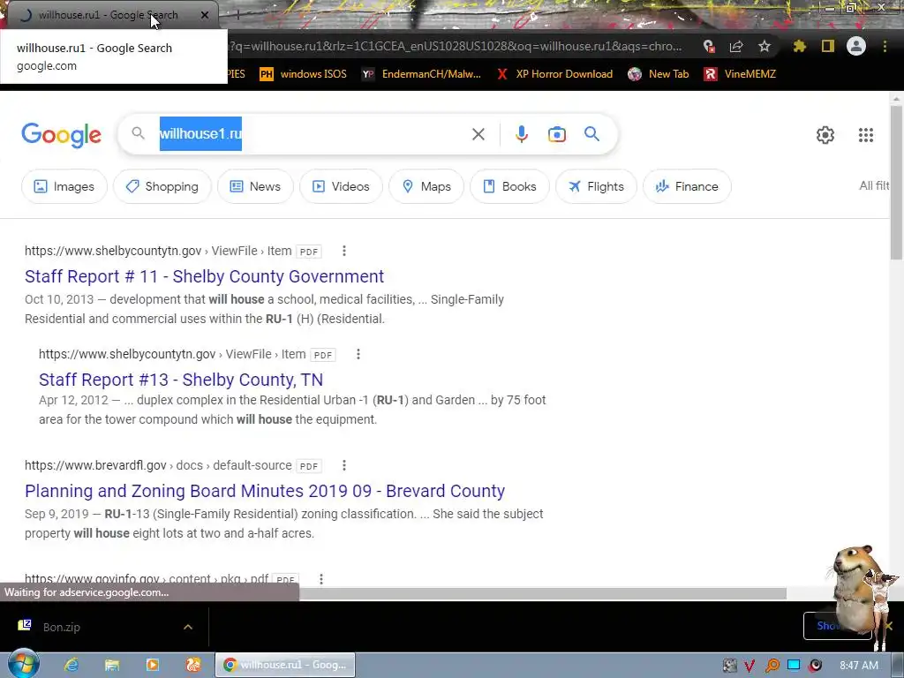Switch to the Chrome willhouse.ru1 taskbar button
904x678 pixels.
pos(285,666)
